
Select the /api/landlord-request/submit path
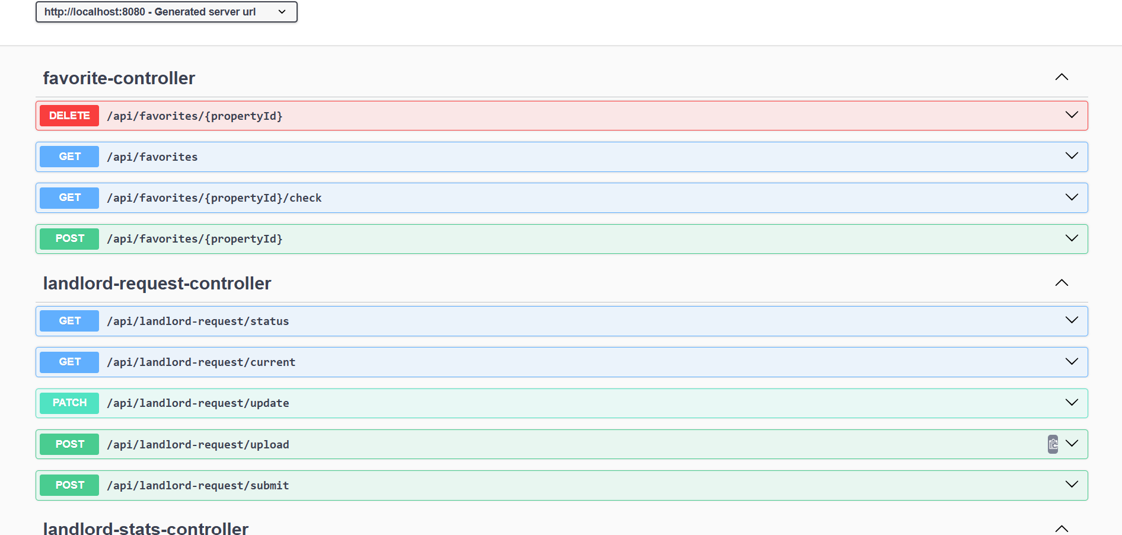(198, 486)
